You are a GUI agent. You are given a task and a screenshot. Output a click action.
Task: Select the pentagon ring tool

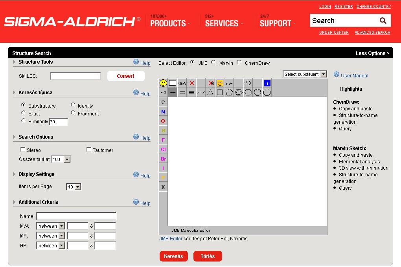[230, 93]
